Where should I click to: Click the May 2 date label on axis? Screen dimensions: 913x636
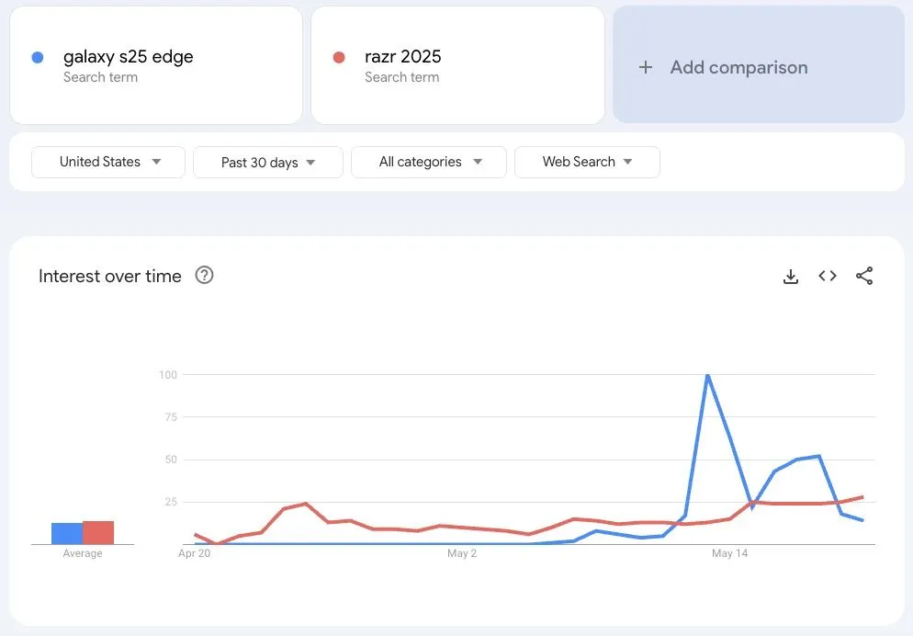pos(462,553)
